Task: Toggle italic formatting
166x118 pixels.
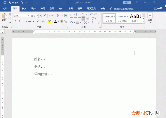Action: pyautogui.click(x=19, y=21)
